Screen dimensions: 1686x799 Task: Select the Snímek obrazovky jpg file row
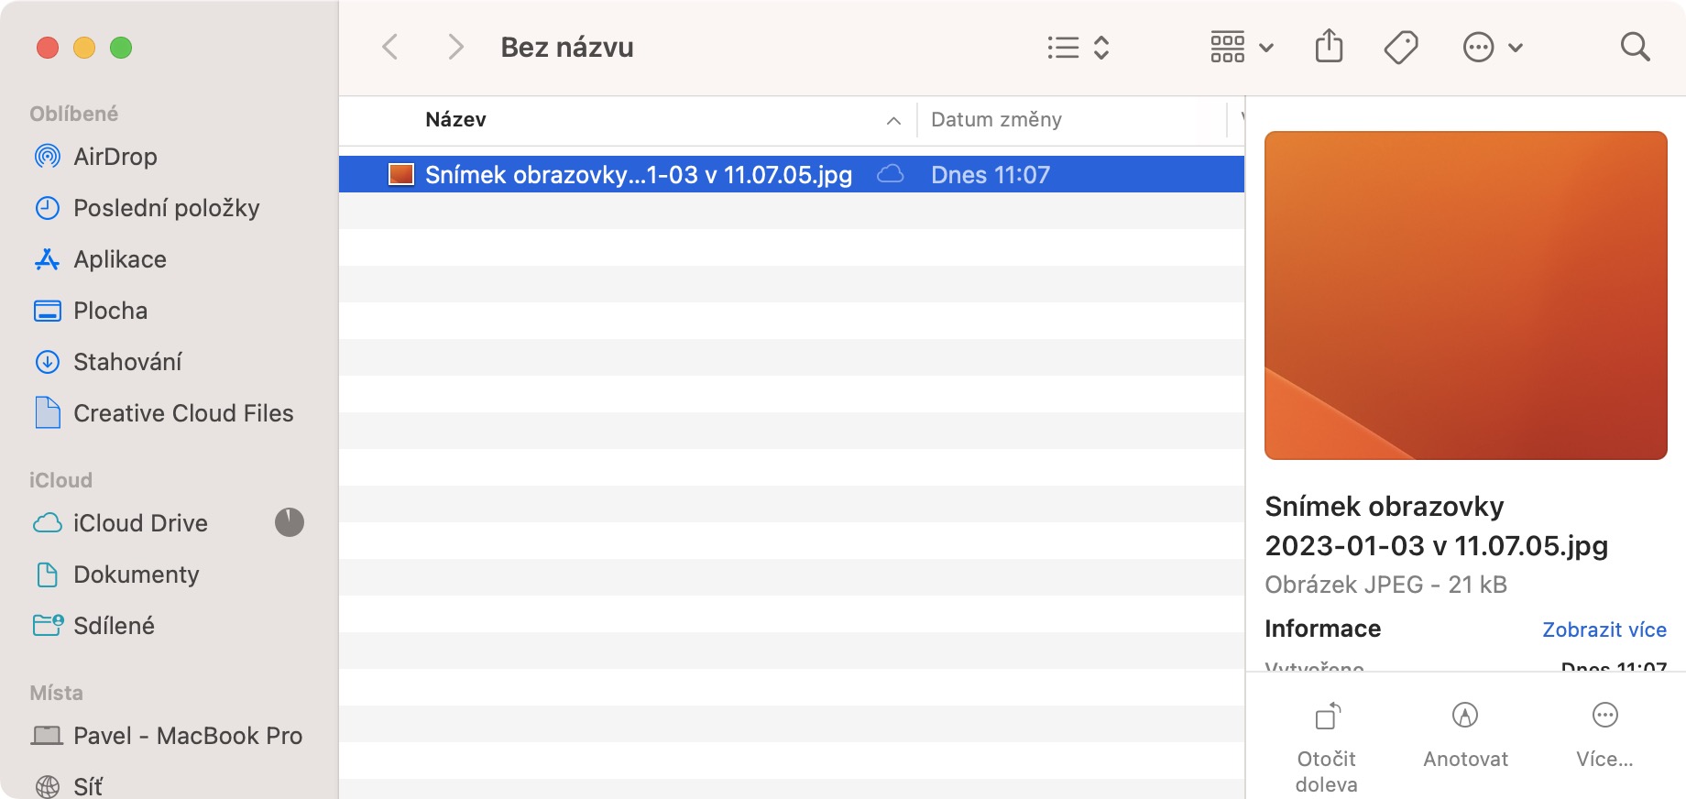click(x=638, y=175)
